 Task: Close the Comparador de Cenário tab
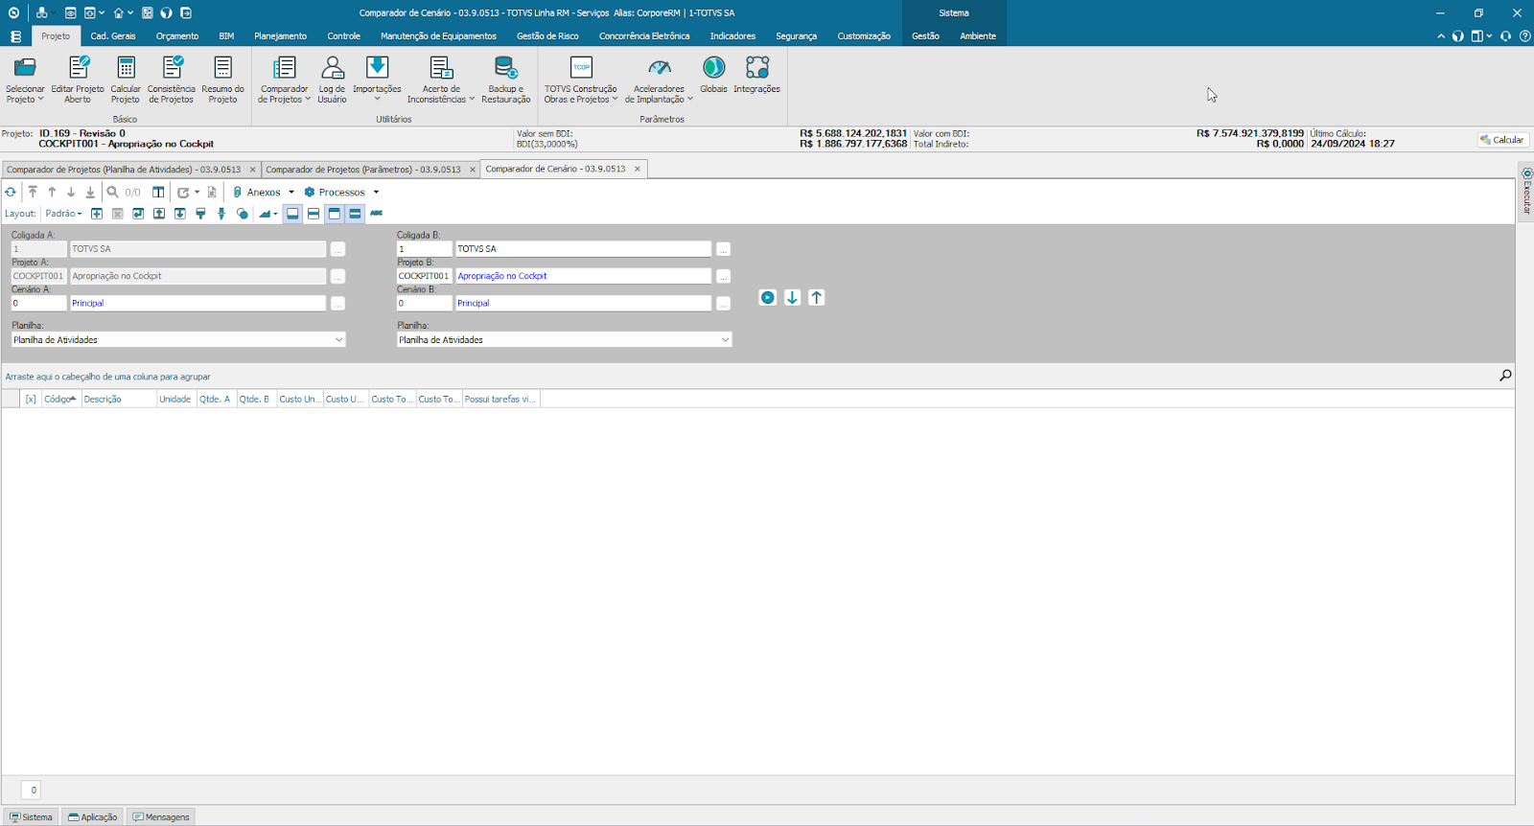tap(638, 169)
